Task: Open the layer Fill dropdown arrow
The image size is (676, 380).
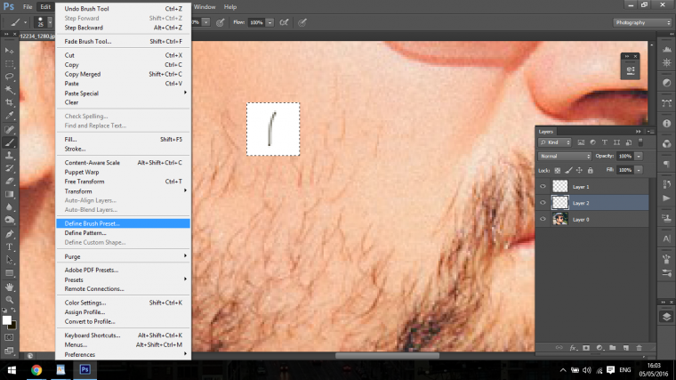Action: [639, 170]
